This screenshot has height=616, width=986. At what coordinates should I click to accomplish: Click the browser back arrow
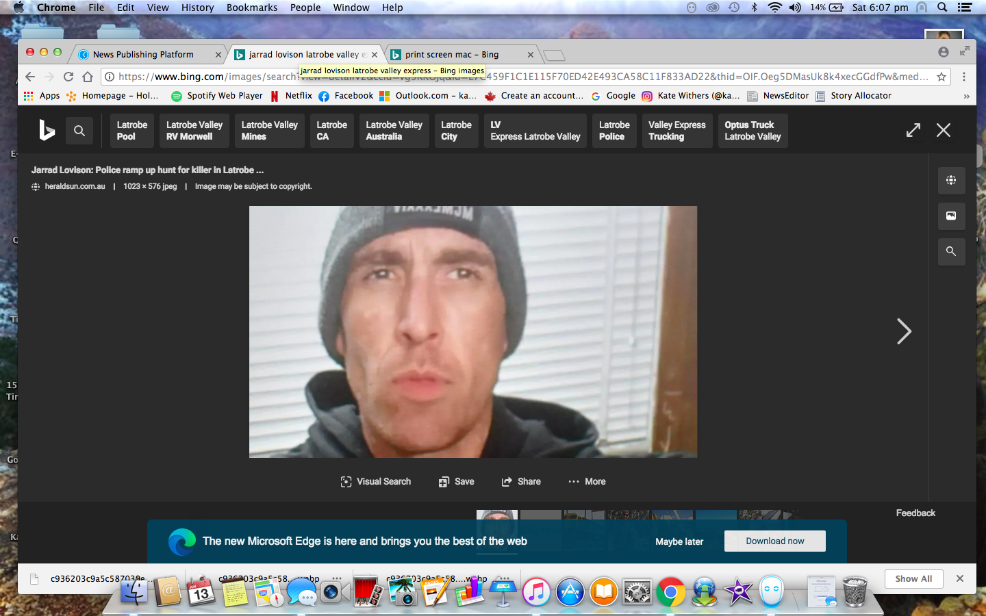tap(29, 77)
